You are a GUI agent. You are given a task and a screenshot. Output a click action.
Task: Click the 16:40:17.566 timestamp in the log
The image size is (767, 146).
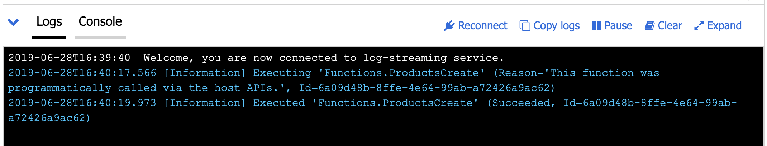[82, 73]
